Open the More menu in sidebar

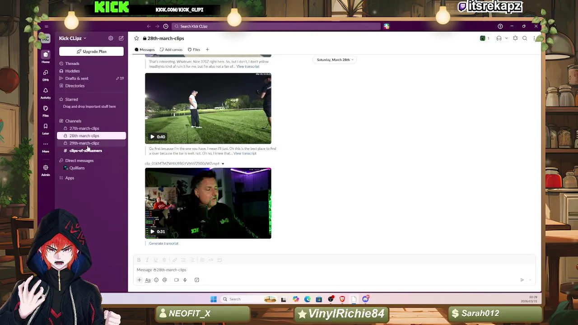click(x=46, y=147)
